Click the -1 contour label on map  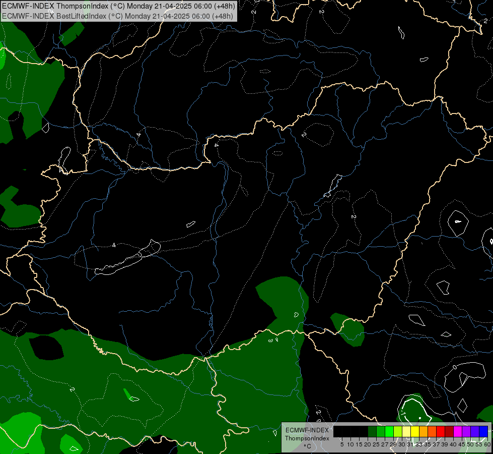coord(403,413)
